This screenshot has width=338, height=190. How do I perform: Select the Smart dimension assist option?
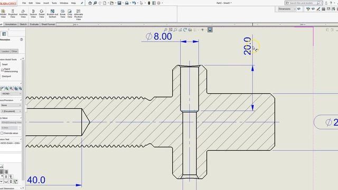[5, 64]
